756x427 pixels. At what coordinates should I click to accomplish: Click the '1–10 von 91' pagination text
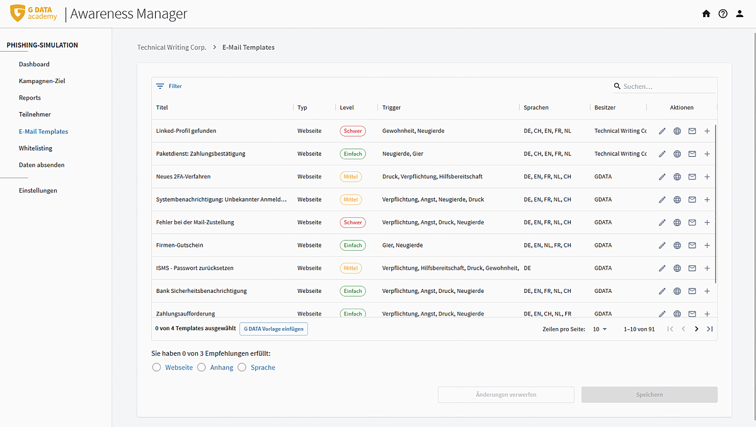639,329
